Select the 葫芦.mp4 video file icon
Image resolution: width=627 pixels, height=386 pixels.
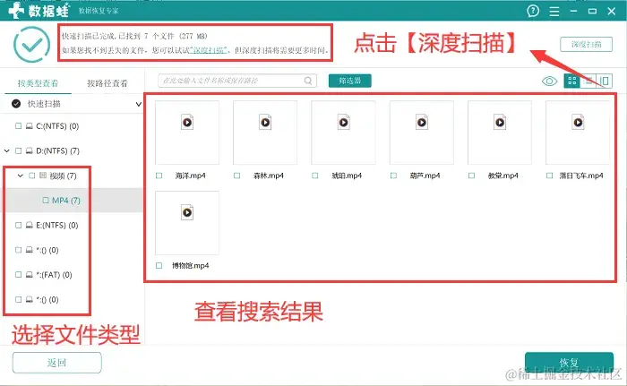[x=422, y=123]
